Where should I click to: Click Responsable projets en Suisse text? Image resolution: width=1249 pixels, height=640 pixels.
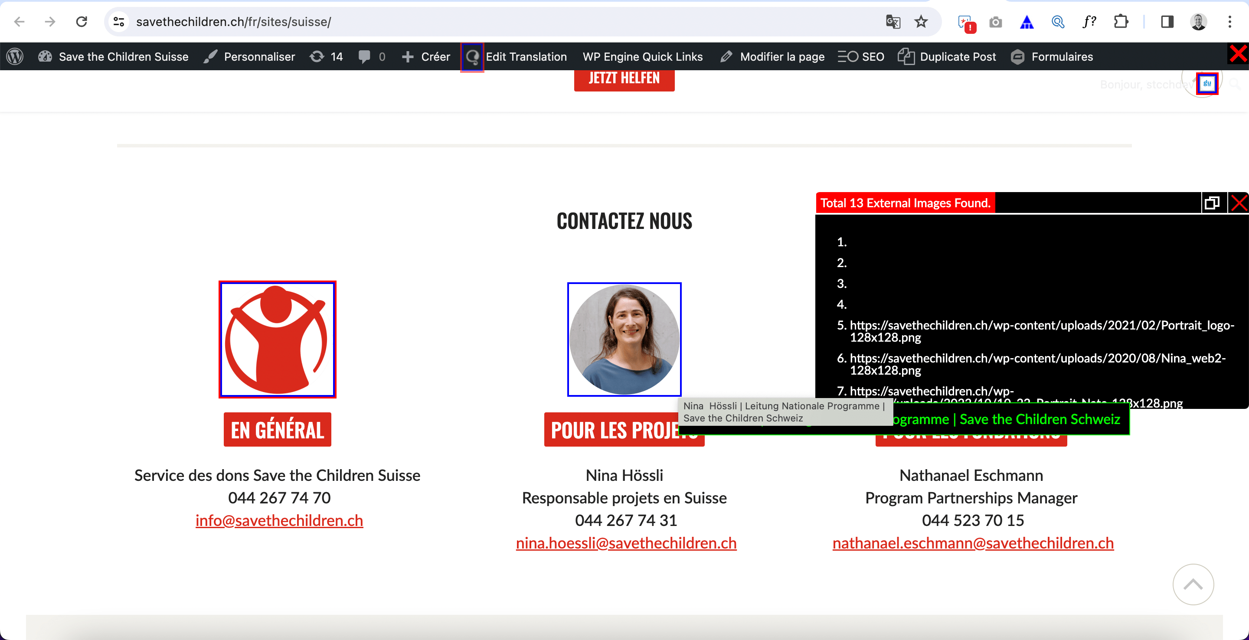(624, 498)
